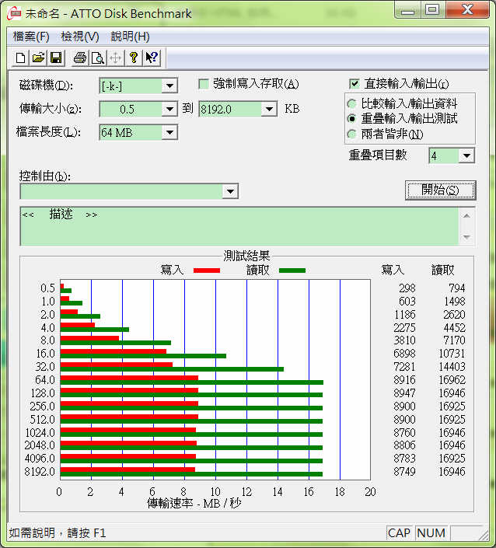Click the read value 16962
The width and height of the screenshot is (496, 548).
click(x=452, y=380)
